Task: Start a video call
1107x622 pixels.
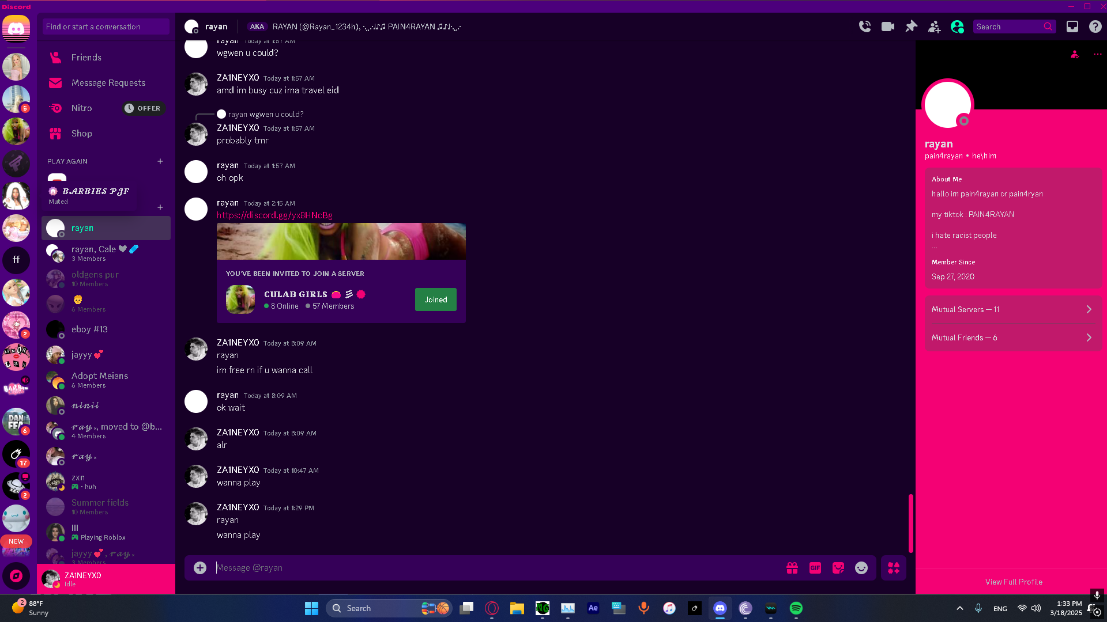Action: 888,26
